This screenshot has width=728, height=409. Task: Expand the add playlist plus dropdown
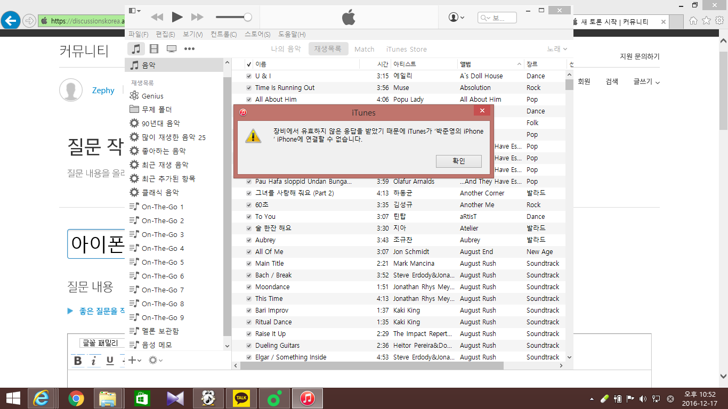click(135, 361)
